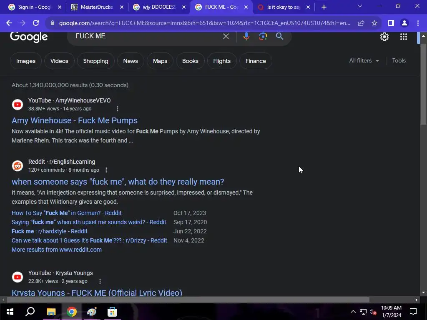This screenshot has width=427, height=320.
Task: Open Windows taskbar search
Action: tap(30, 312)
